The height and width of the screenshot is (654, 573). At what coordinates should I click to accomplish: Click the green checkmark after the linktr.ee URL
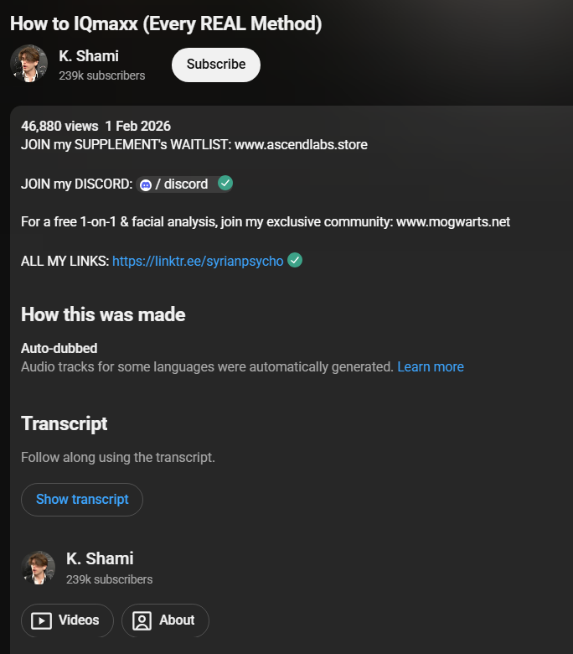[x=295, y=260]
